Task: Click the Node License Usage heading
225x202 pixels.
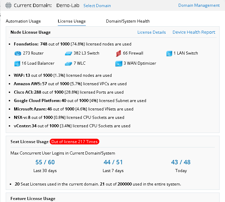Action: (x=30, y=32)
